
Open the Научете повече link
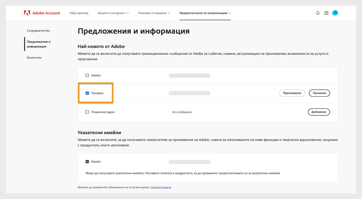(161, 187)
